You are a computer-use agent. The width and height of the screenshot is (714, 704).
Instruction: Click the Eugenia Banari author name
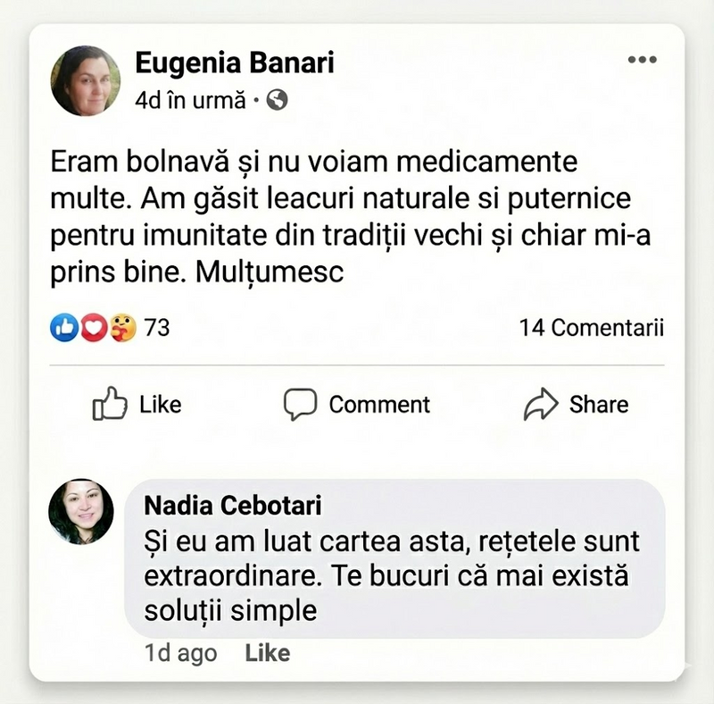234,63
